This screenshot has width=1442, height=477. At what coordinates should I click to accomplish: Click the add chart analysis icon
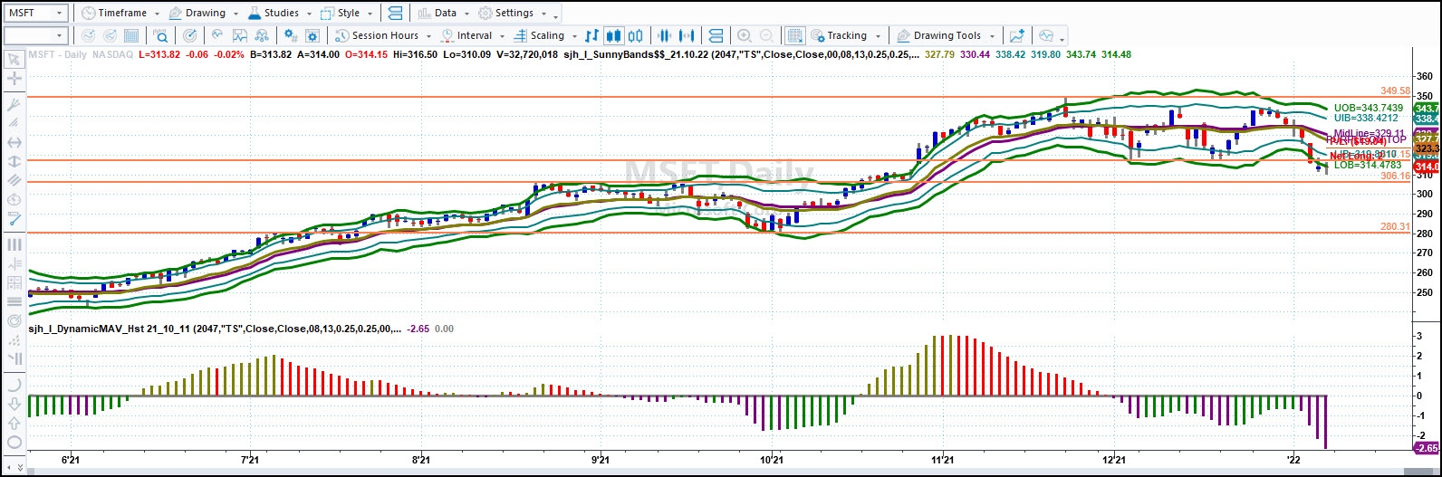[x=1018, y=35]
